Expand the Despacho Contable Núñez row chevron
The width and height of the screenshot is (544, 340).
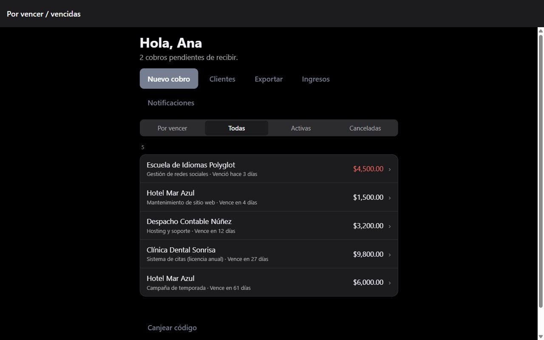390,226
